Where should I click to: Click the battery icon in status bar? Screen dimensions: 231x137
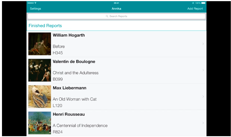pyautogui.click(x=203, y=3)
